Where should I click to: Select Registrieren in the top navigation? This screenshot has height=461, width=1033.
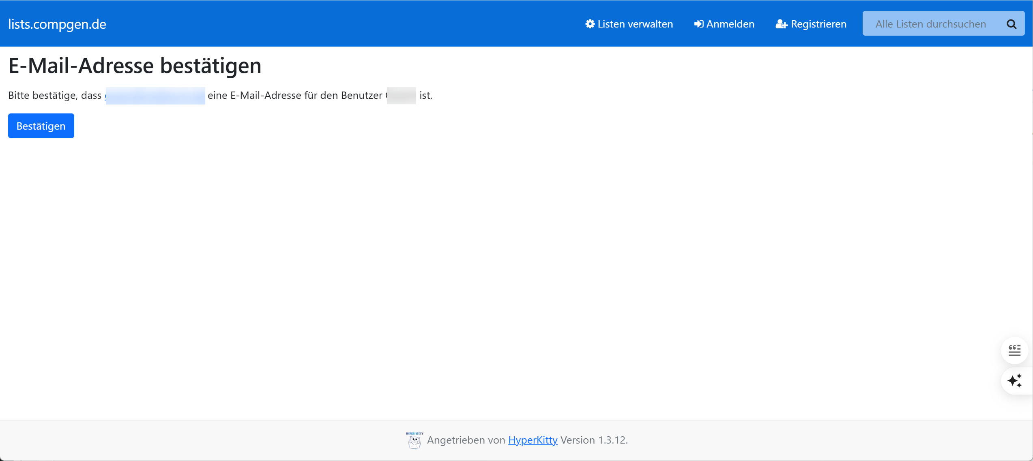coord(818,24)
